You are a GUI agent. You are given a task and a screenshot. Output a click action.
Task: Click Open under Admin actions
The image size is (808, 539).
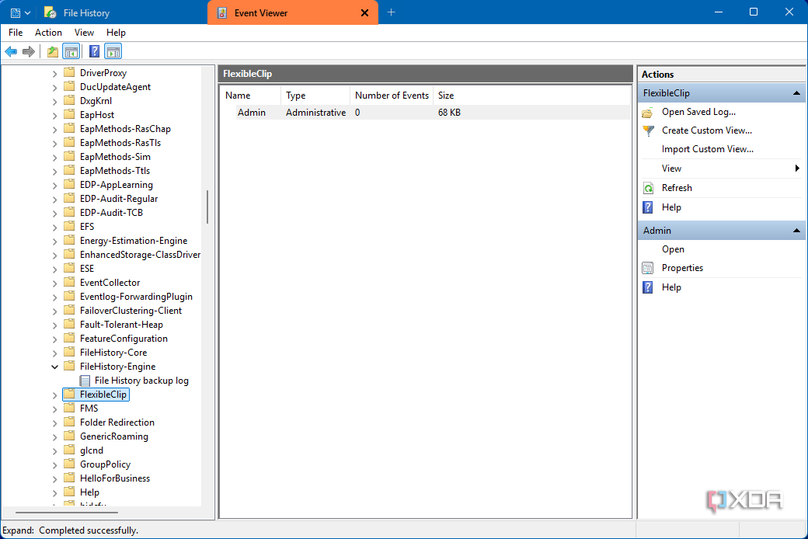click(673, 249)
